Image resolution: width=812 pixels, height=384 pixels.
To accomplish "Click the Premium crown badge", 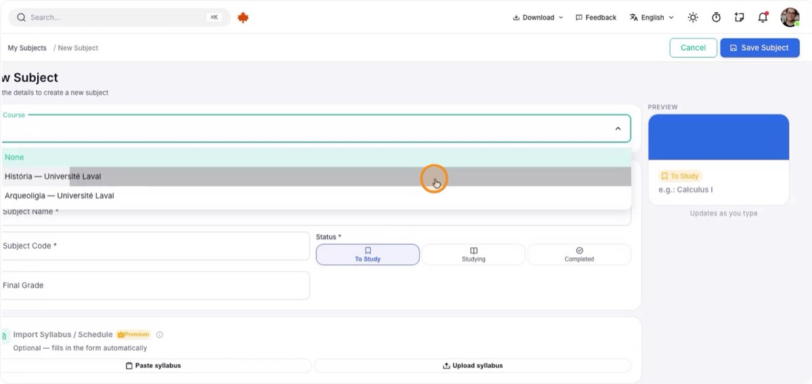I will pyautogui.click(x=133, y=335).
